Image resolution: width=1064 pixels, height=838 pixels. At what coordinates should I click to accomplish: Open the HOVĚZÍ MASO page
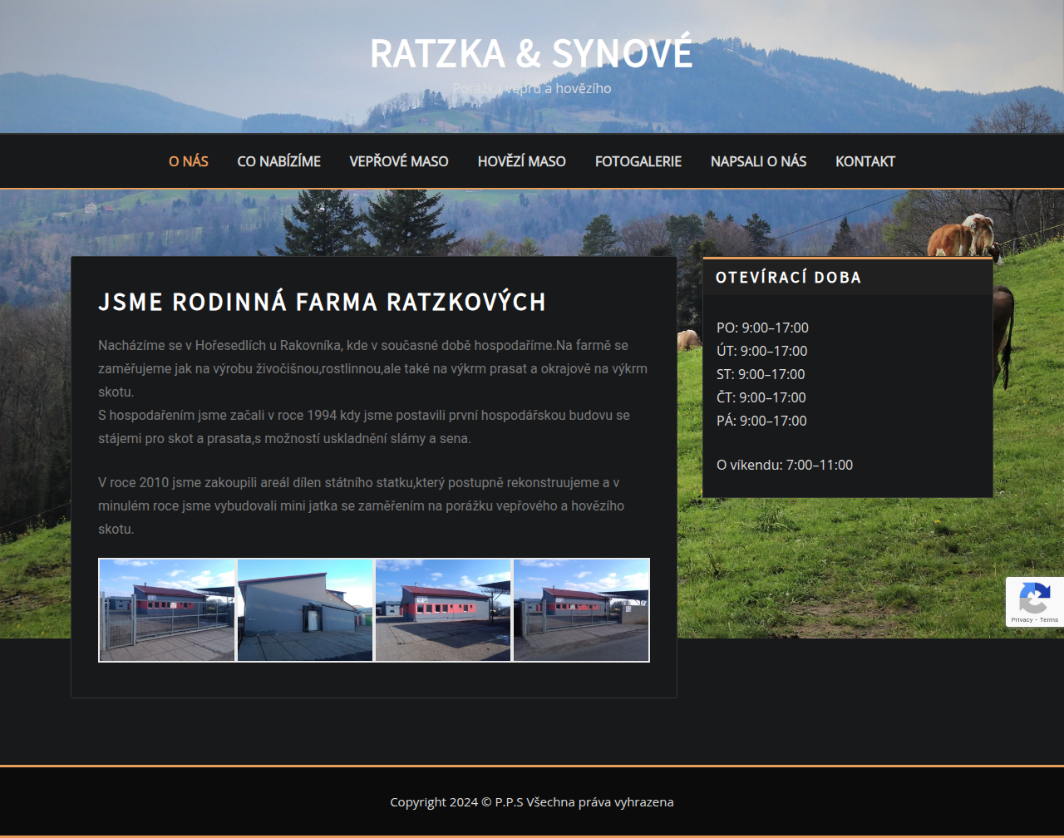[x=521, y=161]
